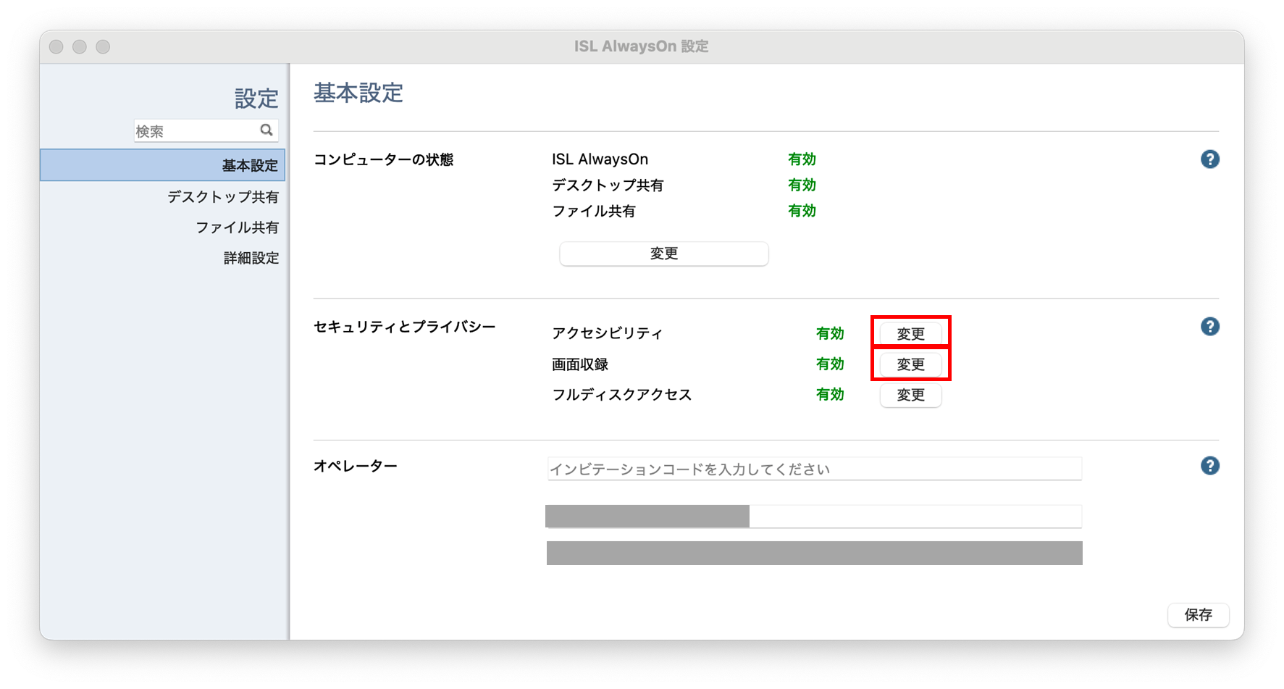Click 有効 status next to ISL AlwaysOn
Screen dimensions: 1284x689
[802, 159]
